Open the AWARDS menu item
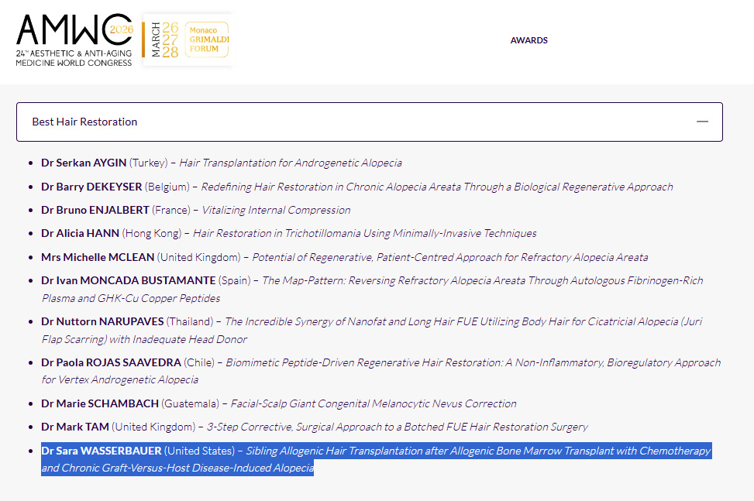 point(528,40)
